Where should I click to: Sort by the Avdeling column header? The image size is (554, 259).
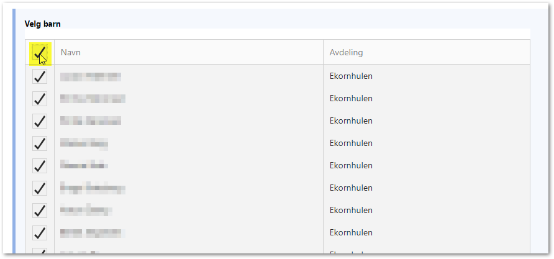[347, 53]
